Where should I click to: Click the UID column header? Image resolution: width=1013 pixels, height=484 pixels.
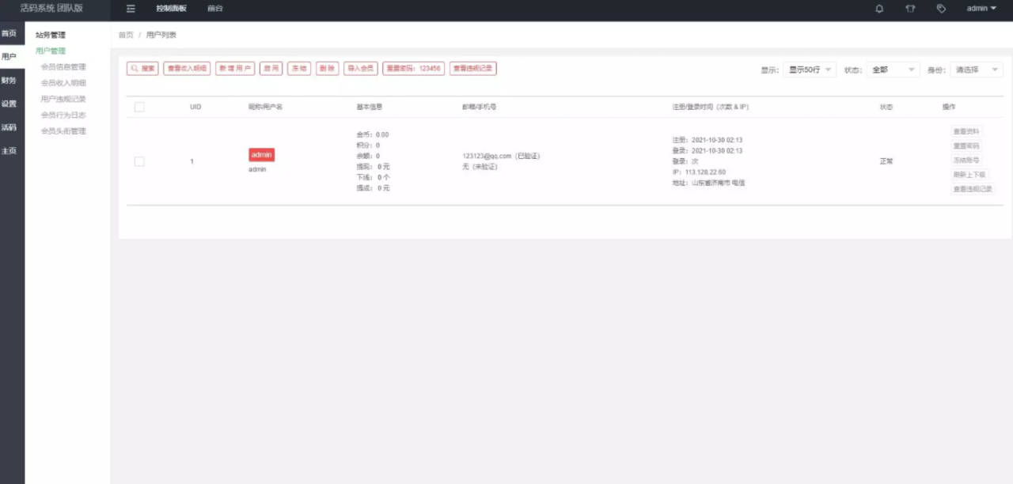tap(195, 107)
